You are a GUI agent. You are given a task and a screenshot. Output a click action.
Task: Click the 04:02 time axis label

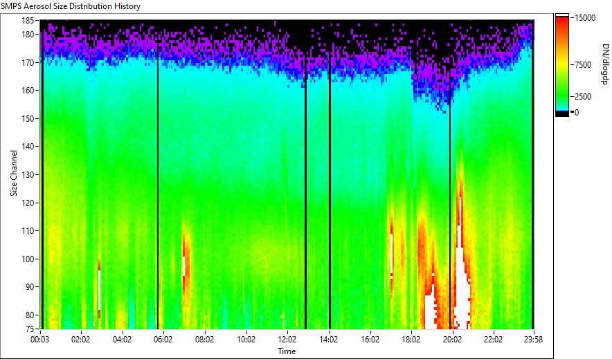tap(122, 340)
